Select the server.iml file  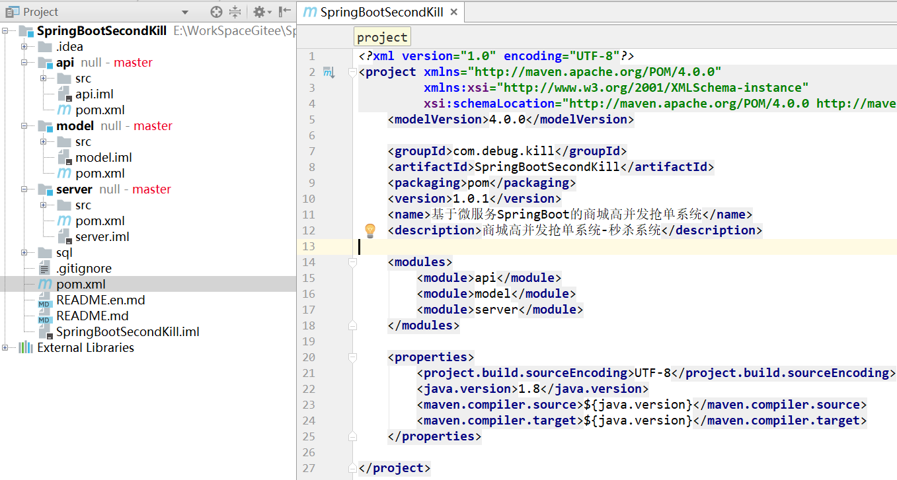[x=102, y=237]
